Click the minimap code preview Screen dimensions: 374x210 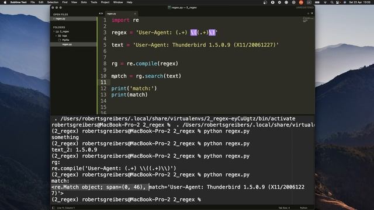(307, 20)
